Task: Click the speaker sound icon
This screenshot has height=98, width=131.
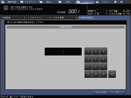Action: (121, 2)
